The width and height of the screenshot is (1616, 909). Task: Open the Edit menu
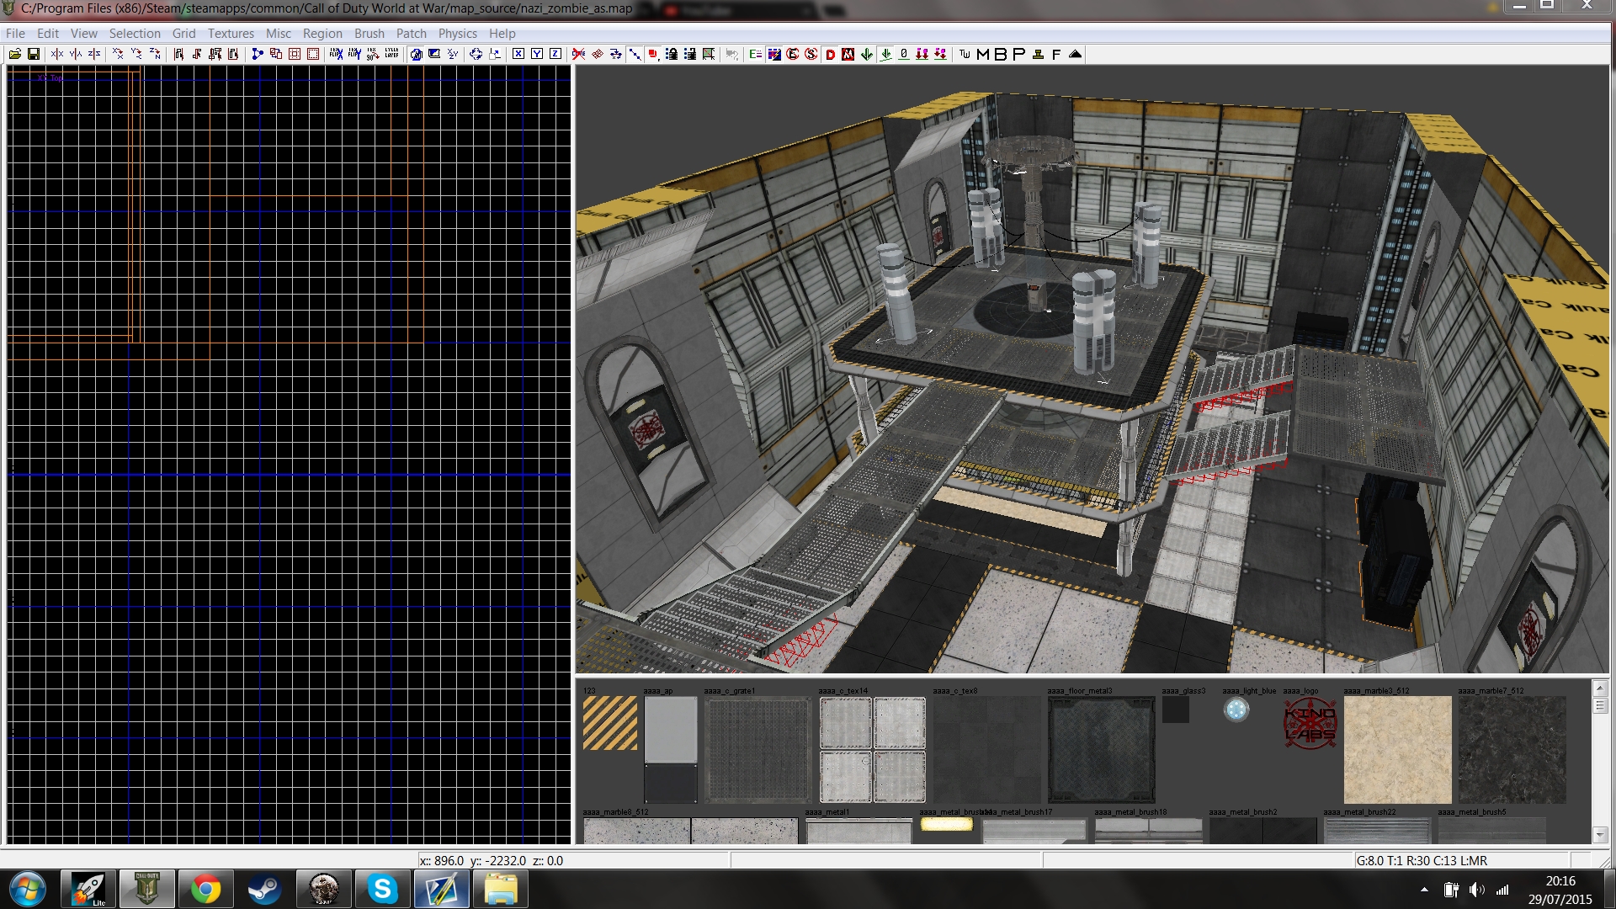48,33
